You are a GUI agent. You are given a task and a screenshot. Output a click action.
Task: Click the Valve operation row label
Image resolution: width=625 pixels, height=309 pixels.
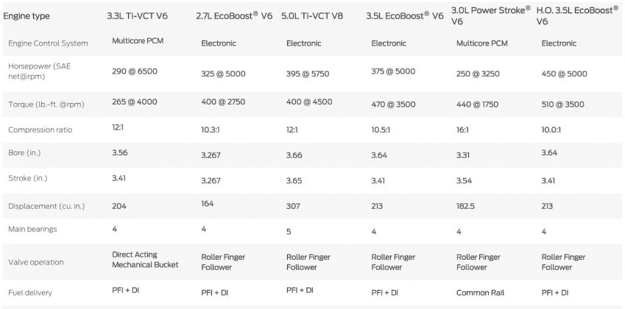[x=35, y=262]
